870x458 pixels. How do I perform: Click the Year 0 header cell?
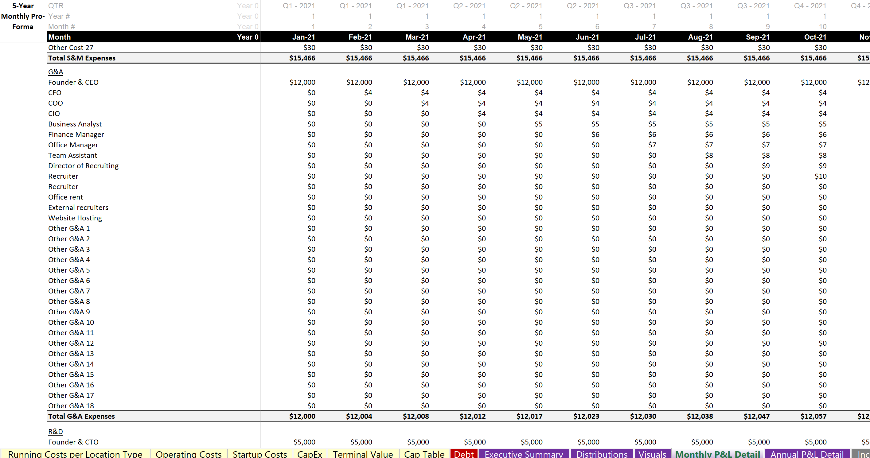[x=248, y=37]
